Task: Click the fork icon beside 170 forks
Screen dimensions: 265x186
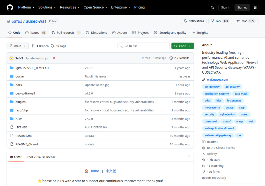Action: coord(204,172)
